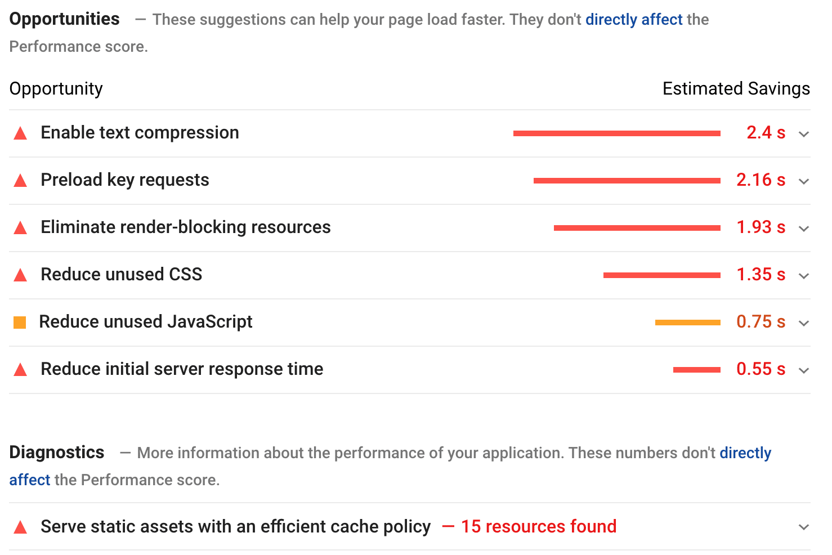Click the red triangle beside Serve static assets diagnostic
The width and height of the screenshot is (832, 555).
(x=20, y=527)
